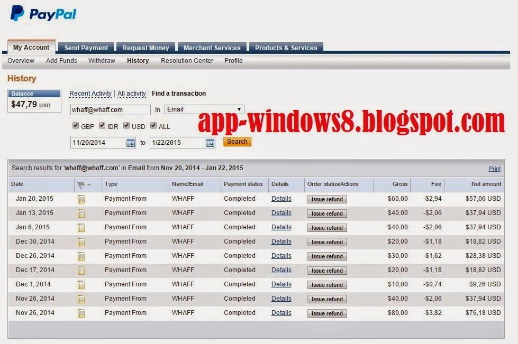Click the $57,06 USD net amount
Image resolution: width=518 pixels, height=344 pixels.
point(483,199)
